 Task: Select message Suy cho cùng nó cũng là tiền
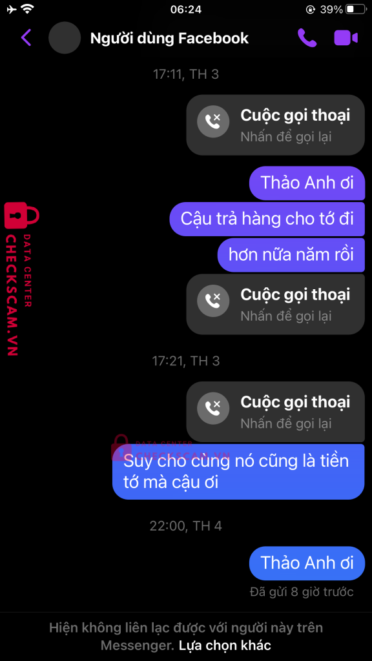(x=238, y=472)
